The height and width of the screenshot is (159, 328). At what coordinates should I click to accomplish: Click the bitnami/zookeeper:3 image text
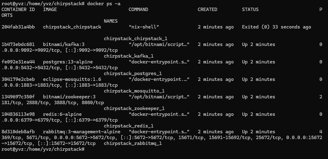click(69, 97)
